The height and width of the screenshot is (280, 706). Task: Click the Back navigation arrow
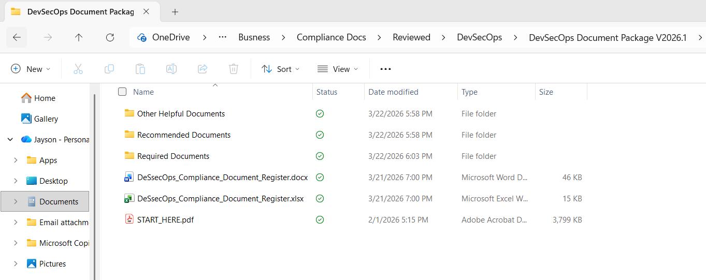pos(17,37)
